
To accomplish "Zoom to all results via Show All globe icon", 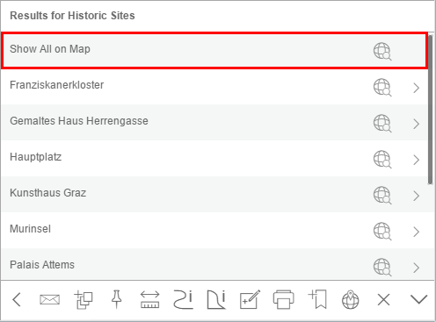I will [382, 52].
